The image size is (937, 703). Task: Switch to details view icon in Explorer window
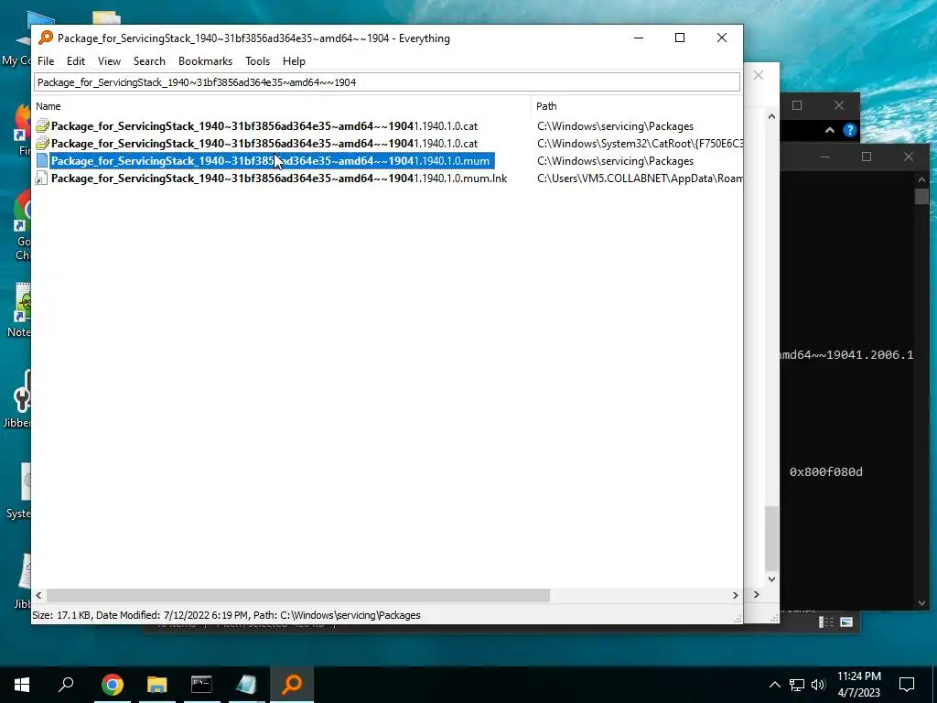826,622
